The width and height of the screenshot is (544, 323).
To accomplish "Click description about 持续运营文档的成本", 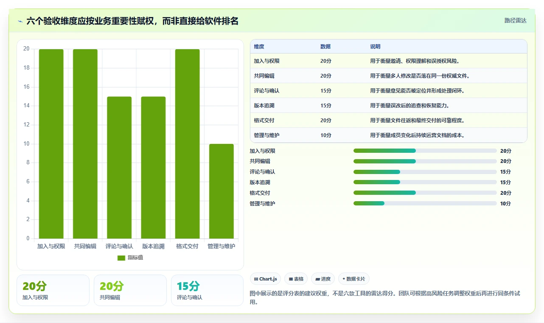I will point(417,135).
